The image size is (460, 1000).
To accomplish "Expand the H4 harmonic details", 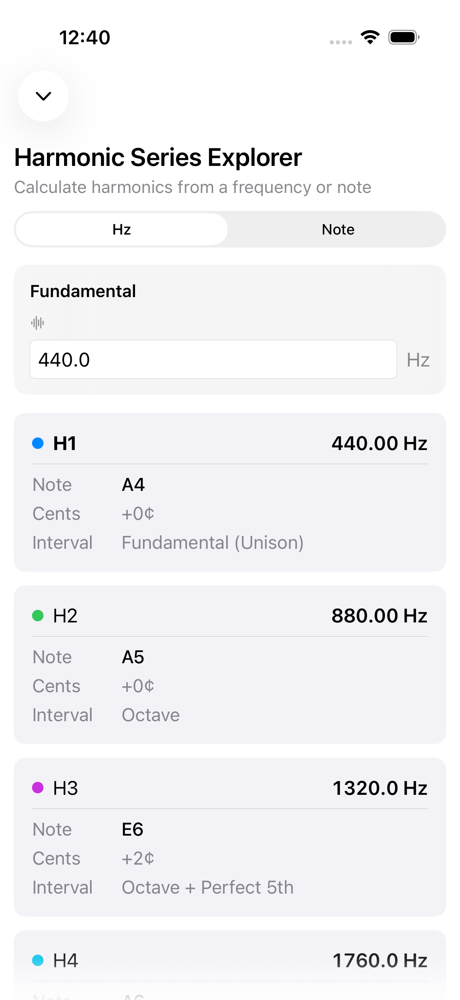I will coord(230,960).
